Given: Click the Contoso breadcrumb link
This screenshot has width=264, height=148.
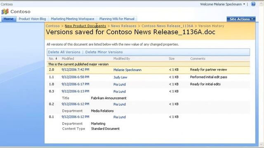Looking at the screenshot, I should [53, 26].
